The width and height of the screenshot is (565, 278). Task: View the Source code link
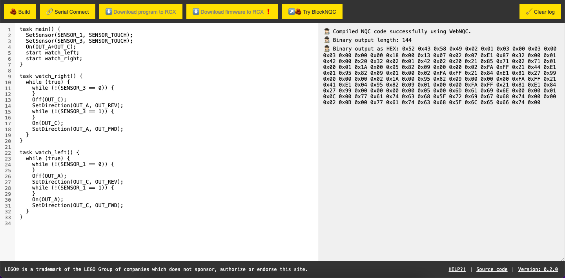pyautogui.click(x=492, y=269)
